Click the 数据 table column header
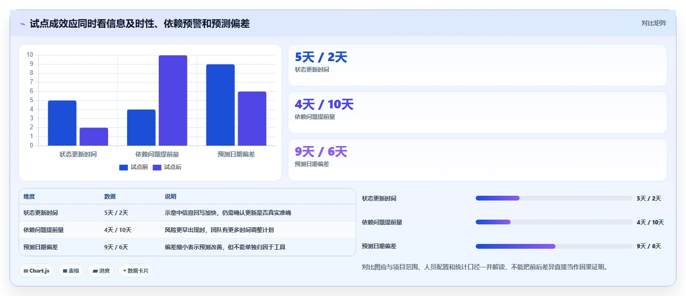Screen dimensions: 686x296 (x=110, y=197)
